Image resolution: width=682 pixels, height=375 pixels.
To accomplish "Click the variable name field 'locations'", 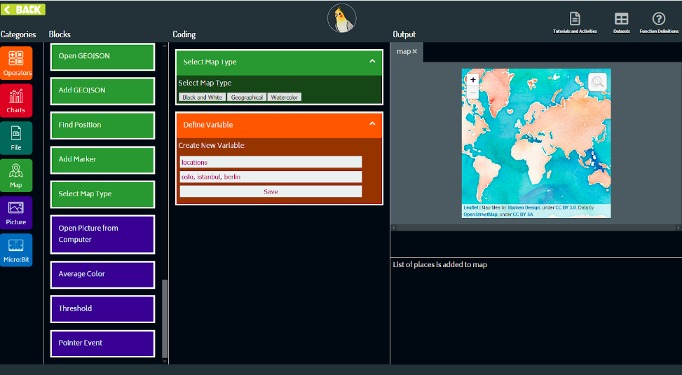I will point(271,162).
